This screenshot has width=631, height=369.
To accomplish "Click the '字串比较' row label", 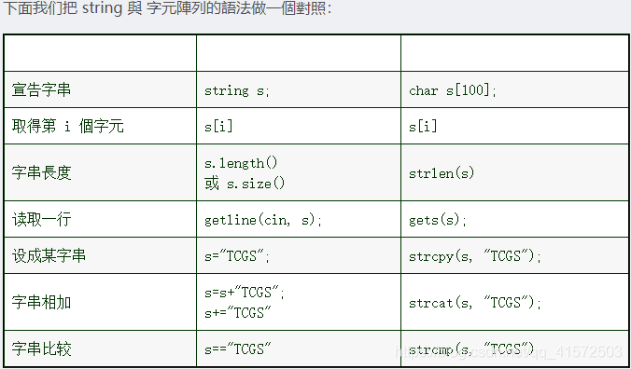I will (41, 348).
